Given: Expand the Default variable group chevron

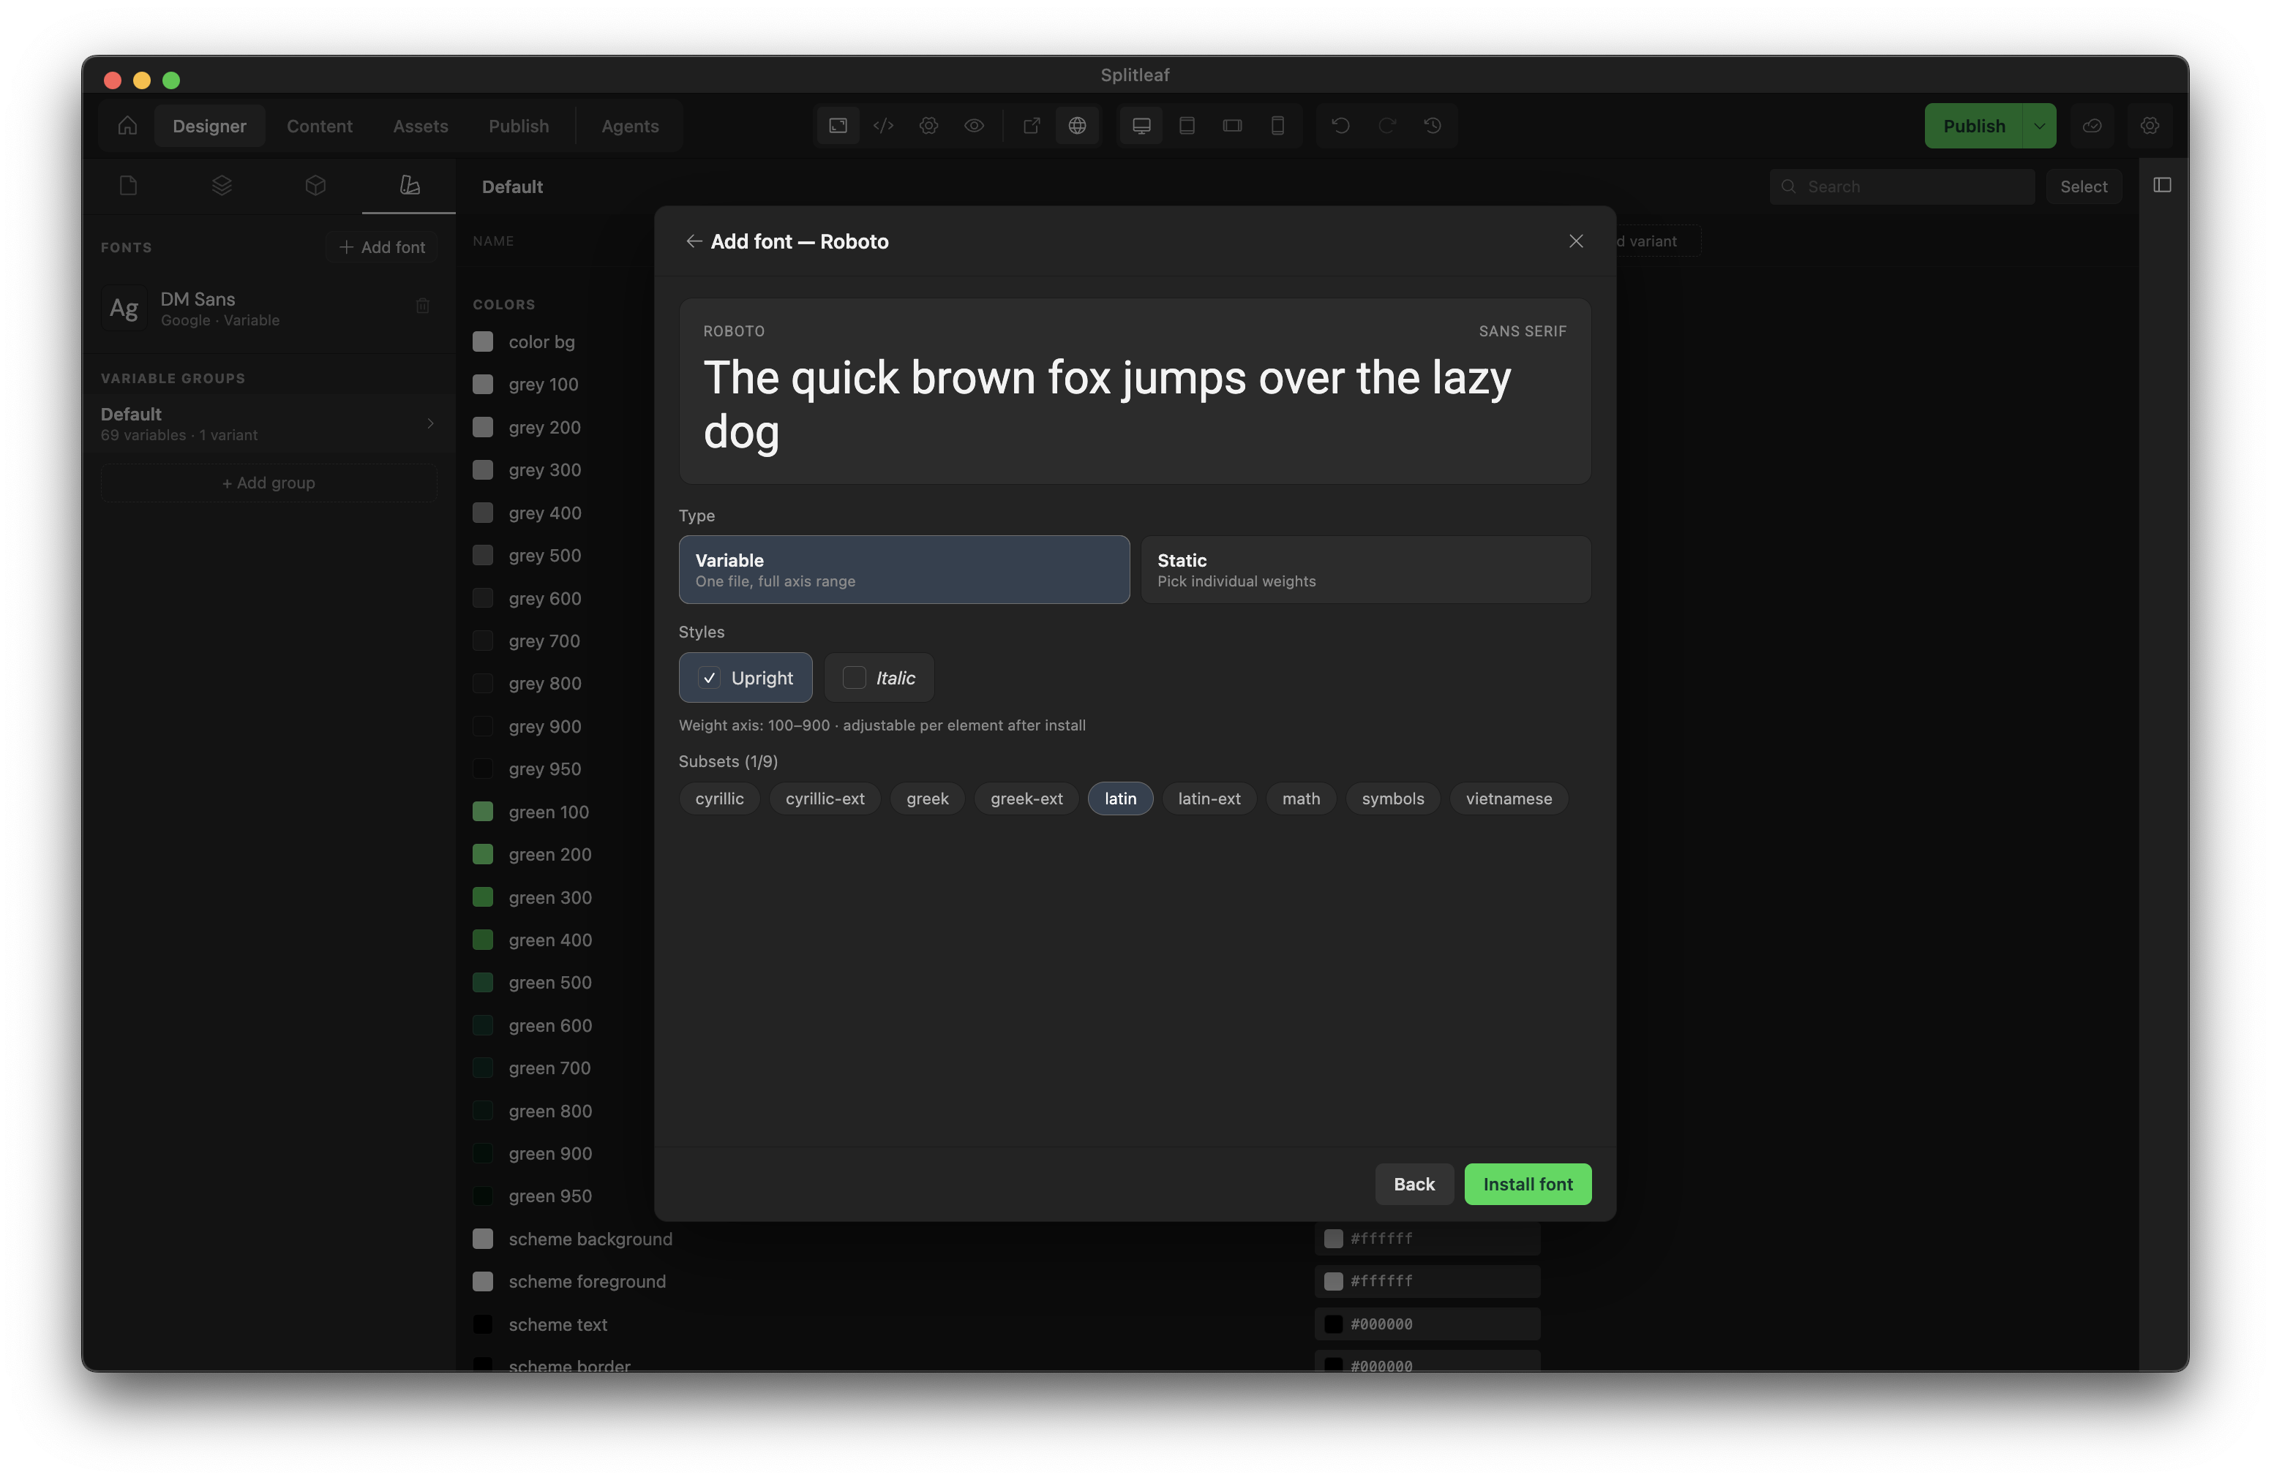Looking at the screenshot, I should point(430,423).
